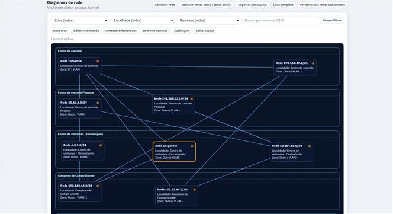Viewport: 393px width, 214px height.
Task: Select the Rede 192.168.64.0/24 node
Action: point(80,191)
